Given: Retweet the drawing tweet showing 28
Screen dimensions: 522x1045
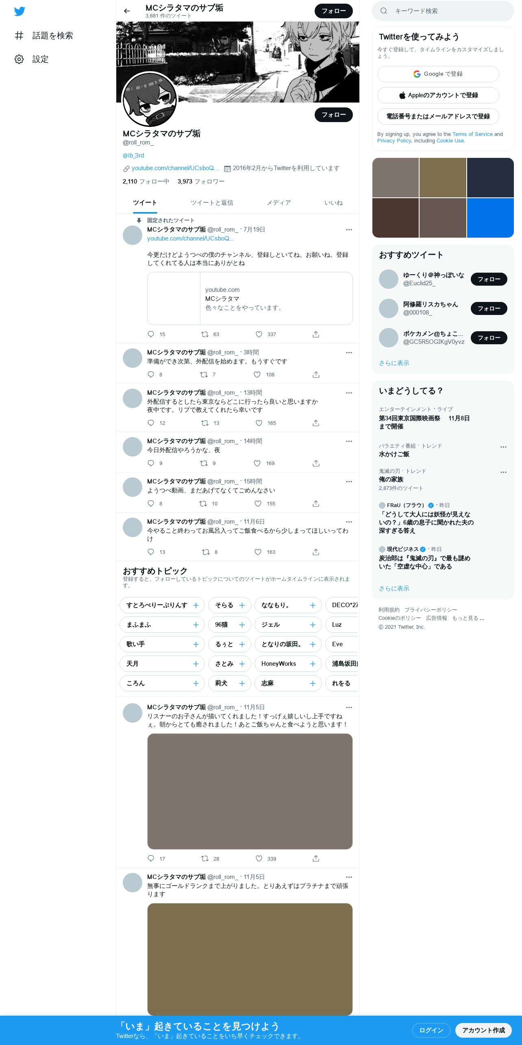Looking at the screenshot, I should pos(204,859).
